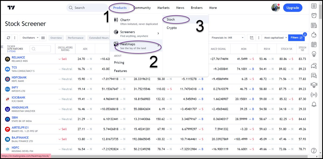Viewport: 323px width, 159px height.
Task: Open the Products menu
Action: (x=120, y=8)
